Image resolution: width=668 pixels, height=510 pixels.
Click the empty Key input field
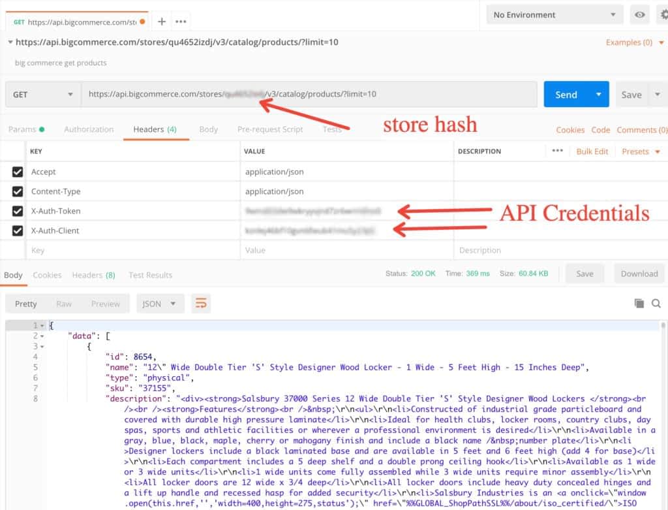tap(133, 250)
